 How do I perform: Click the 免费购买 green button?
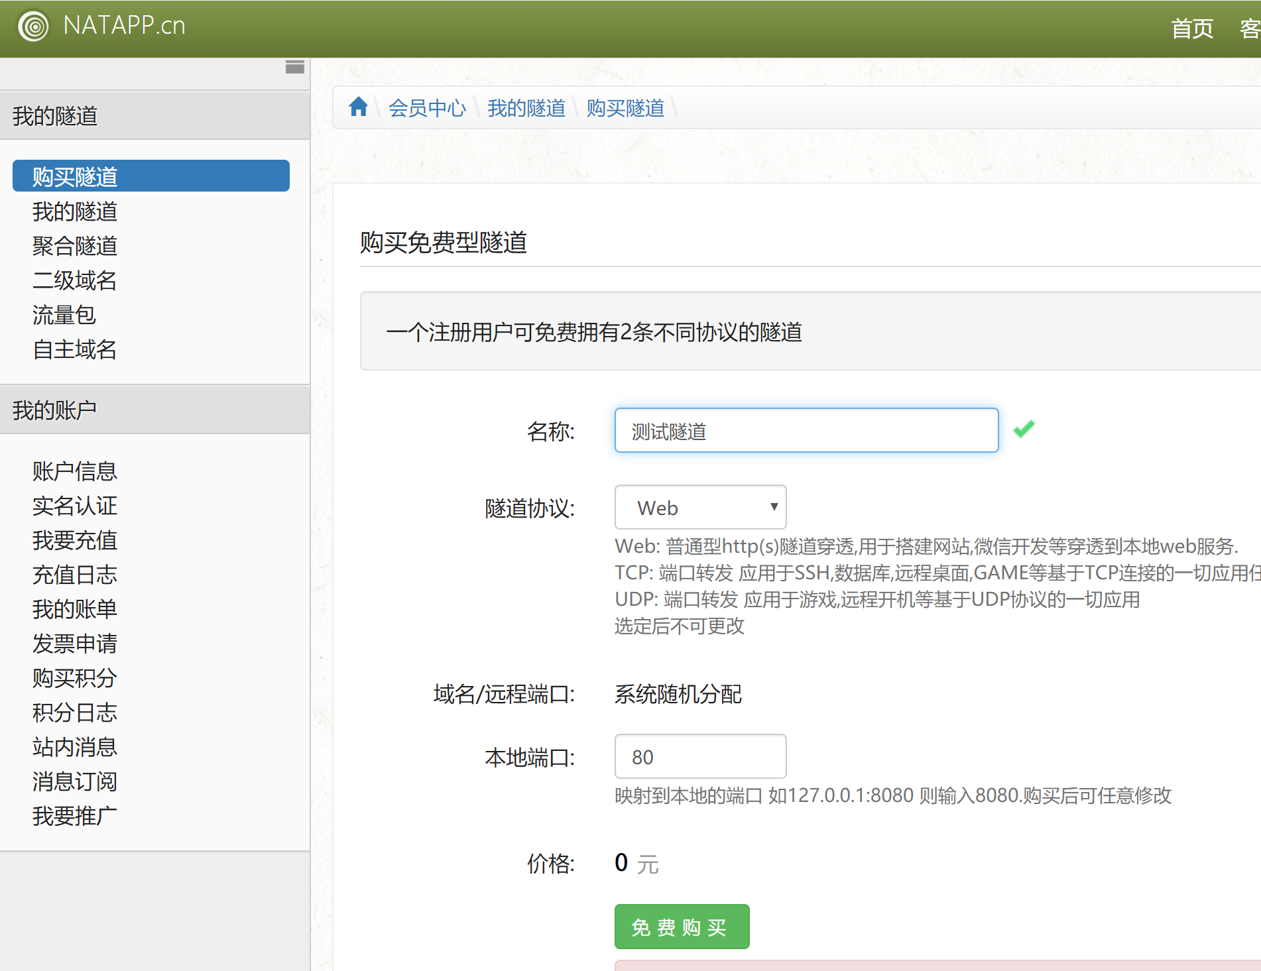[682, 927]
